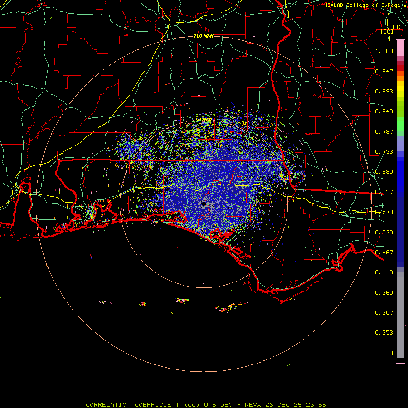Click the 0.787 color scale value
Image resolution: width=408 pixels, height=408 pixels.
click(384, 131)
